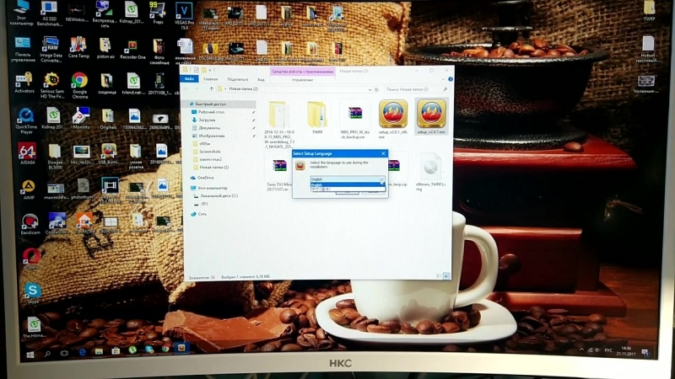Choose the highlighted English language option
The image size is (675, 379).
coord(344,184)
